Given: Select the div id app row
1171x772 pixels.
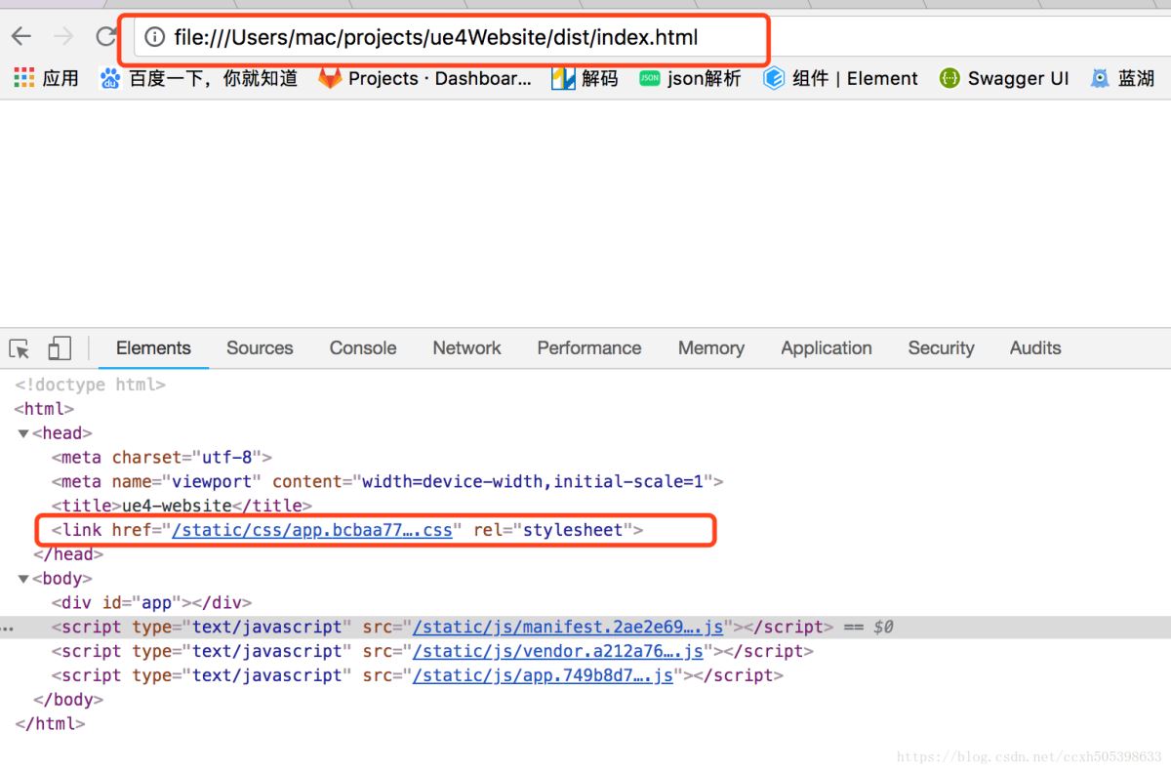Looking at the screenshot, I should coord(151,602).
